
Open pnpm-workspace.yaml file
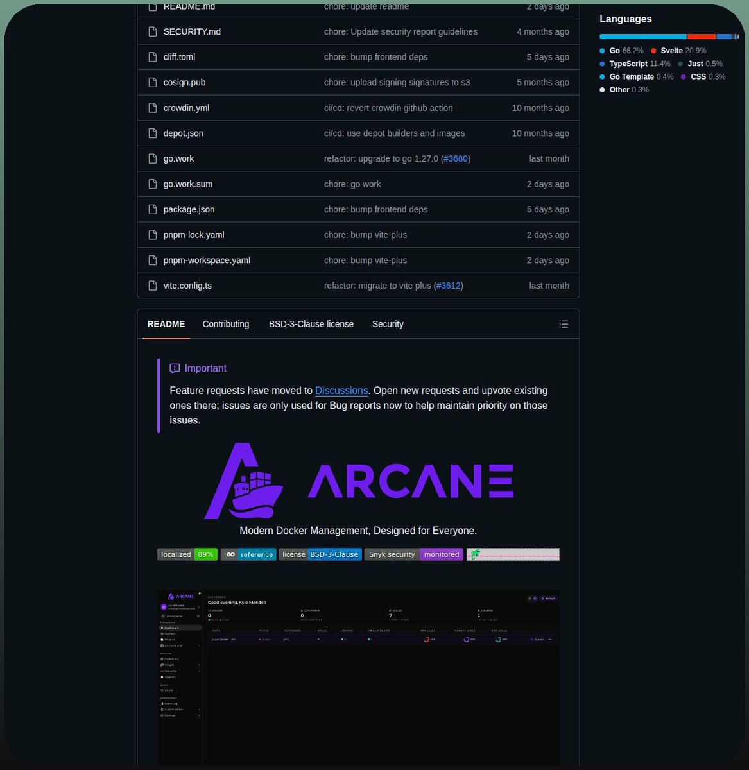pos(207,260)
